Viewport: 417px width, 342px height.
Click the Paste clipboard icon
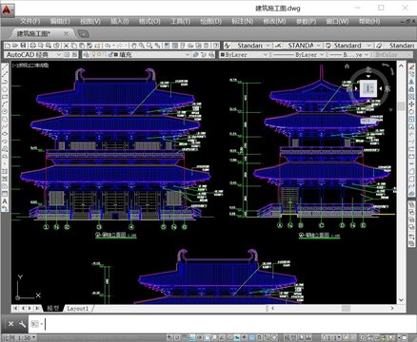(82, 46)
